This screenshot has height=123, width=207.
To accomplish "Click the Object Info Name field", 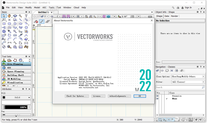I will (x=183, y=62).
